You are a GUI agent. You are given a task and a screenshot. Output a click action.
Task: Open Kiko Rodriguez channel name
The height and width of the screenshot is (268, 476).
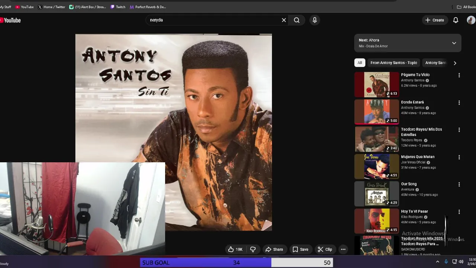tap(412, 217)
